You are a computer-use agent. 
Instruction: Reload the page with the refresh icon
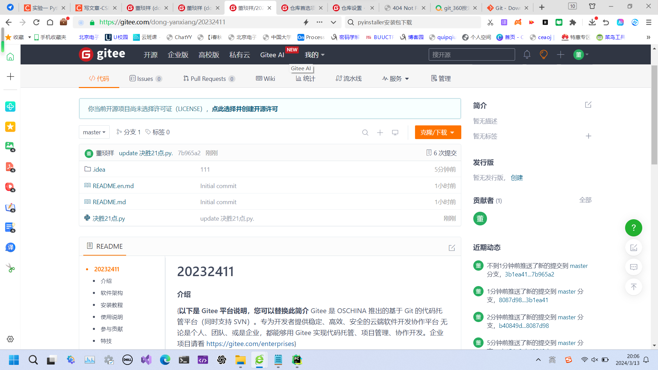coord(36,22)
